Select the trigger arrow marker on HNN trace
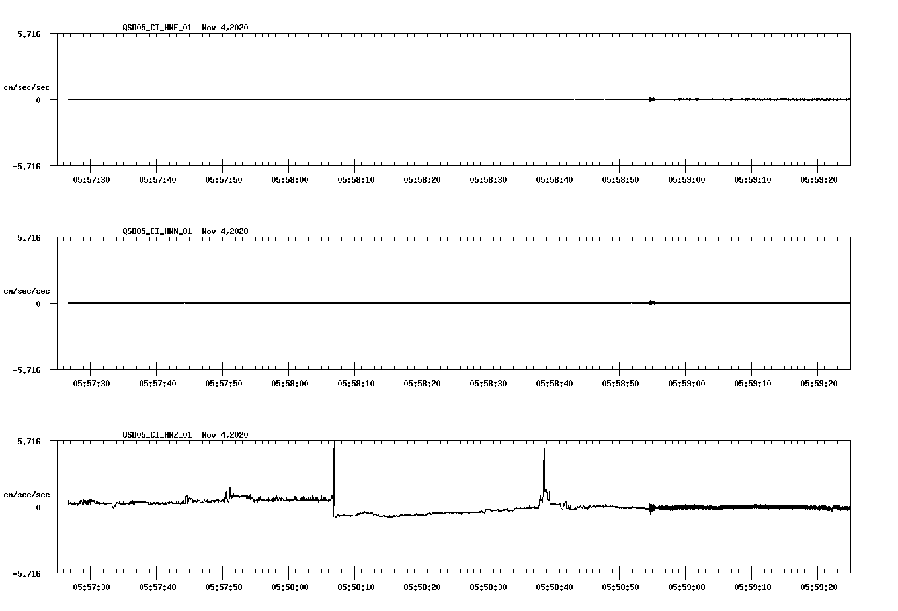 651,304
